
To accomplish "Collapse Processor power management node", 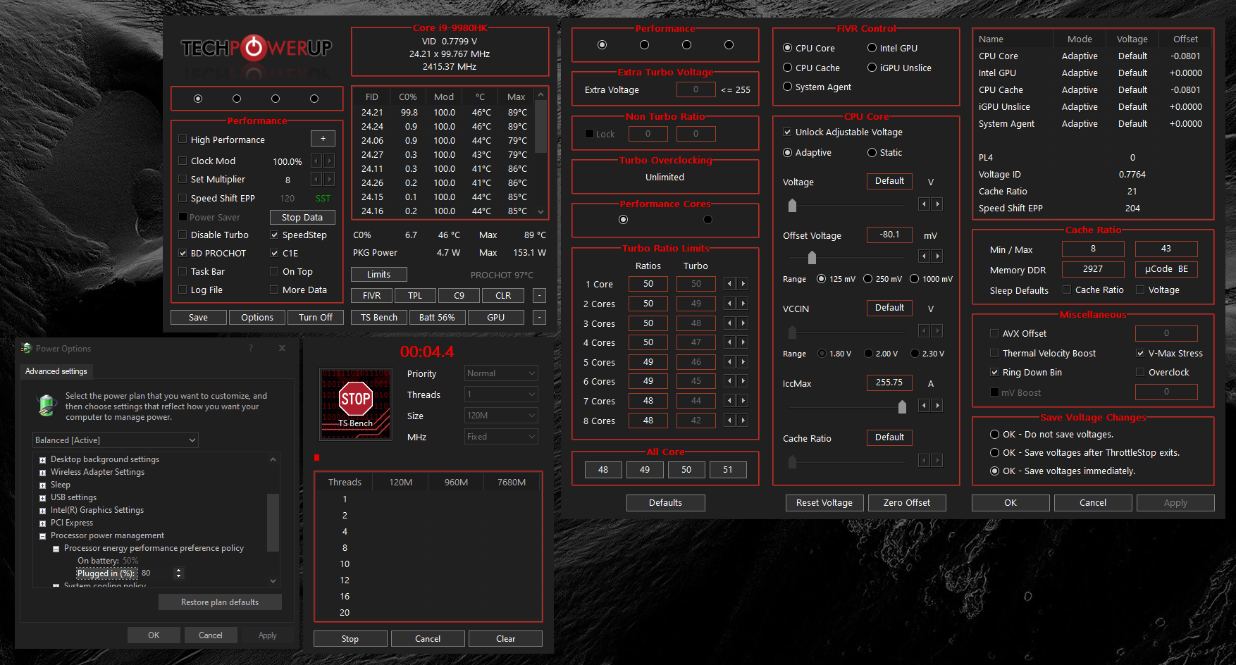I will click(x=43, y=536).
